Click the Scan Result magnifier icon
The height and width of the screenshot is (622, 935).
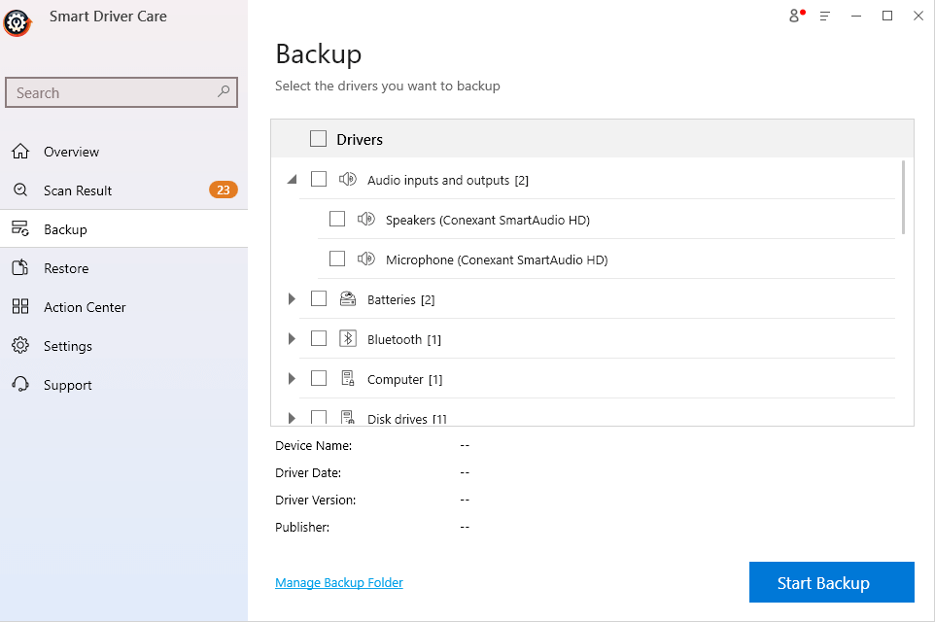pyautogui.click(x=20, y=190)
